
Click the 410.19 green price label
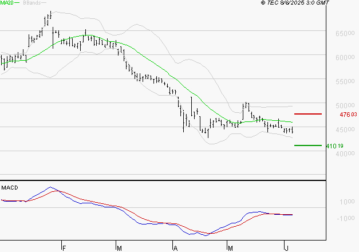pos(334,146)
